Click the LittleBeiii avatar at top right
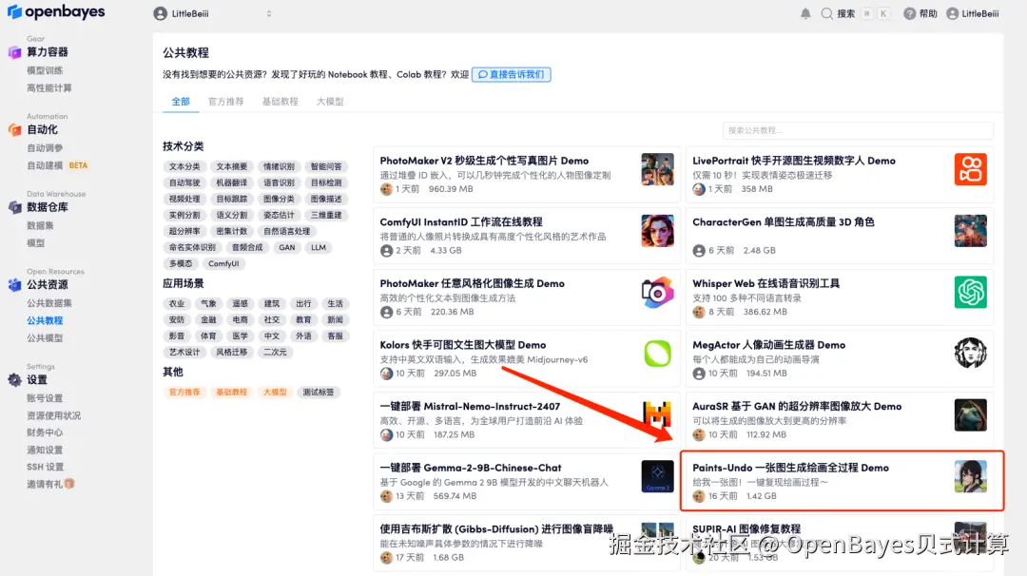1027x576 pixels. click(x=952, y=13)
